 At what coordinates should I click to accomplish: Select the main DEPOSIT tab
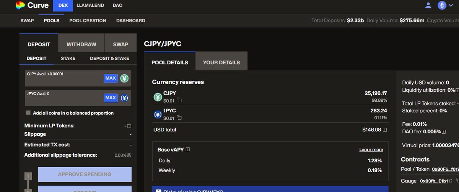(x=39, y=44)
